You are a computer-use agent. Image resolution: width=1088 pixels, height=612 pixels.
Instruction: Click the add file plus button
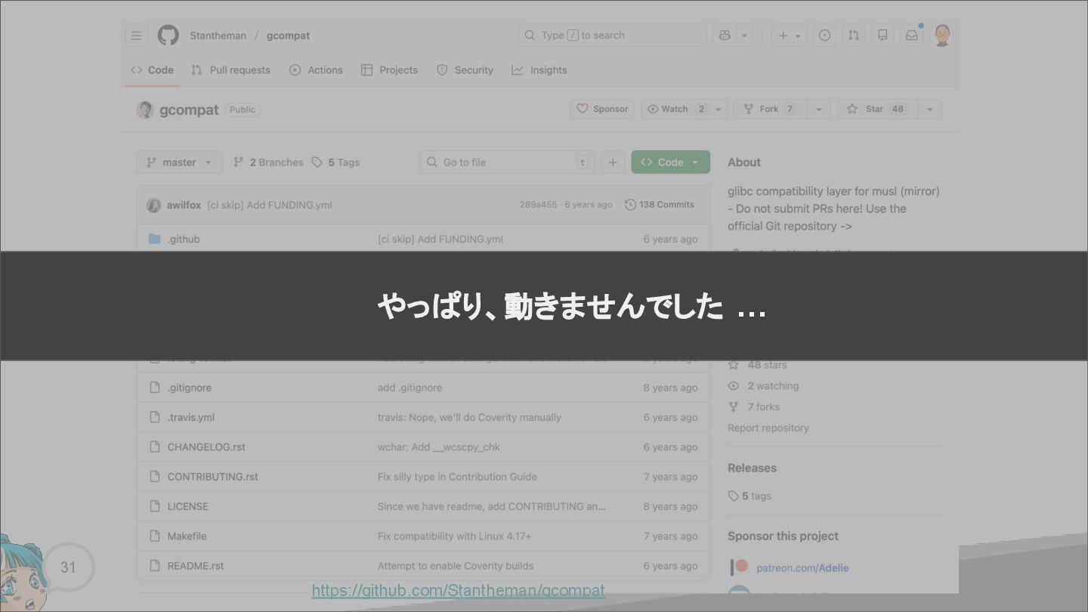tap(613, 162)
